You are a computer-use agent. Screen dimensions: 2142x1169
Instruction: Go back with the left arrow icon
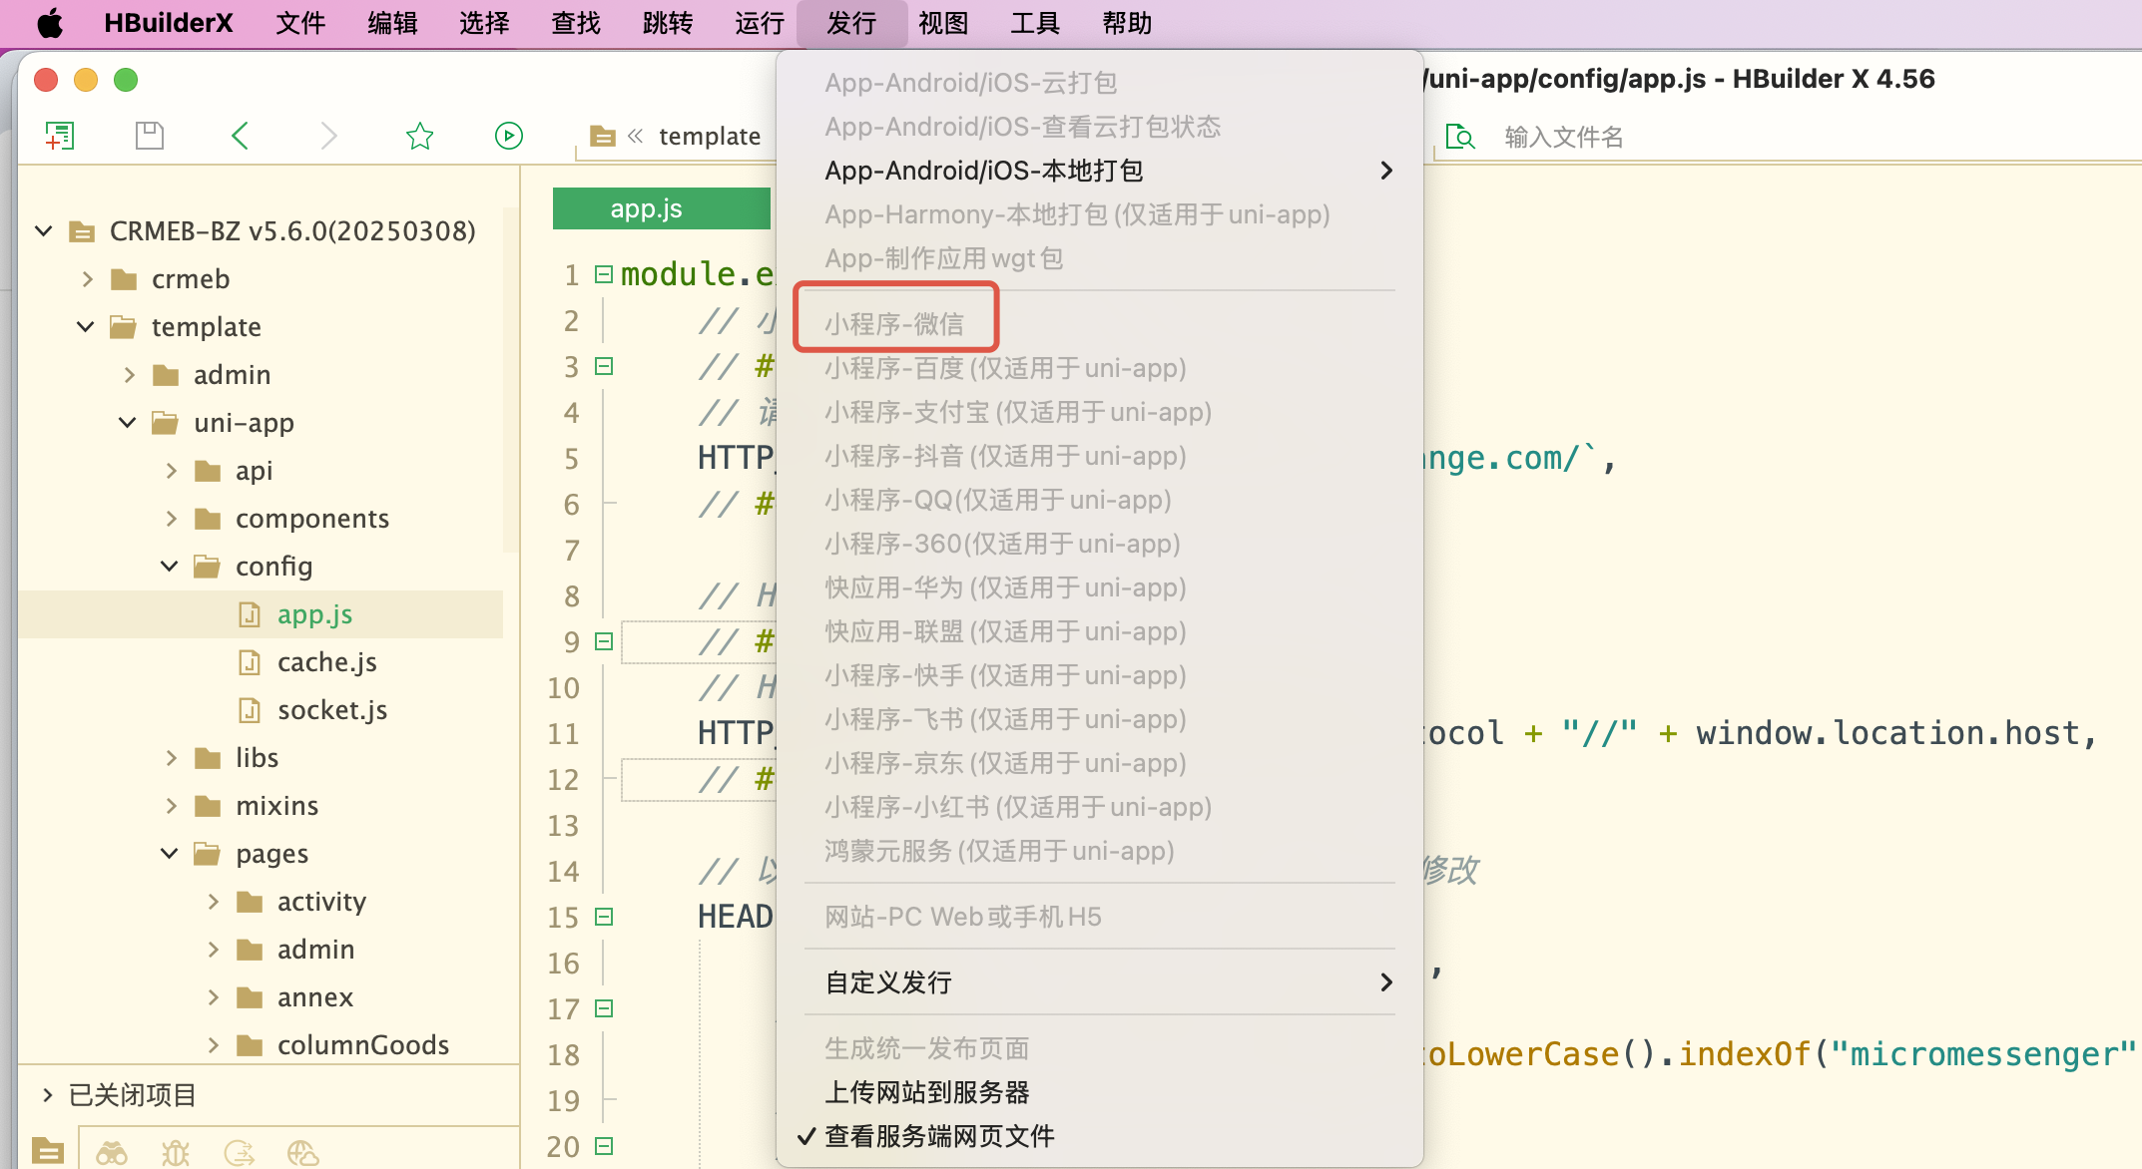click(240, 136)
